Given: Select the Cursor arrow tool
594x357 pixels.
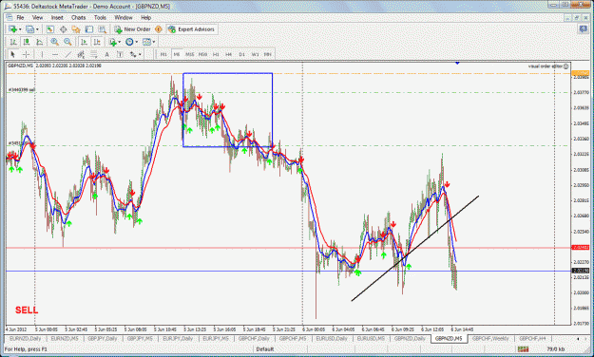Looking at the screenshot, I should [12, 54].
